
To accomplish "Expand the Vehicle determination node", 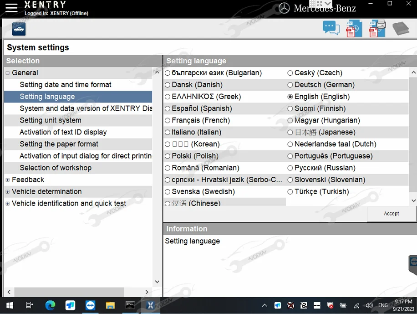I will tap(8, 191).
